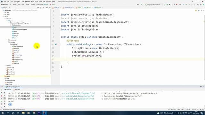Select the Message class in project tree
205x115 pixels.
click(x=16, y=34)
